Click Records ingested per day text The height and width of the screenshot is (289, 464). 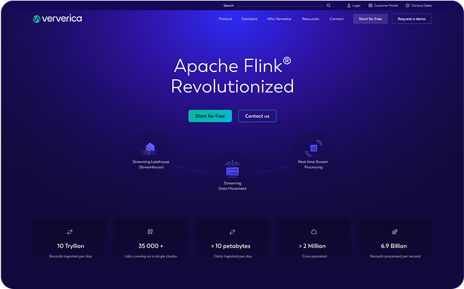click(70, 256)
